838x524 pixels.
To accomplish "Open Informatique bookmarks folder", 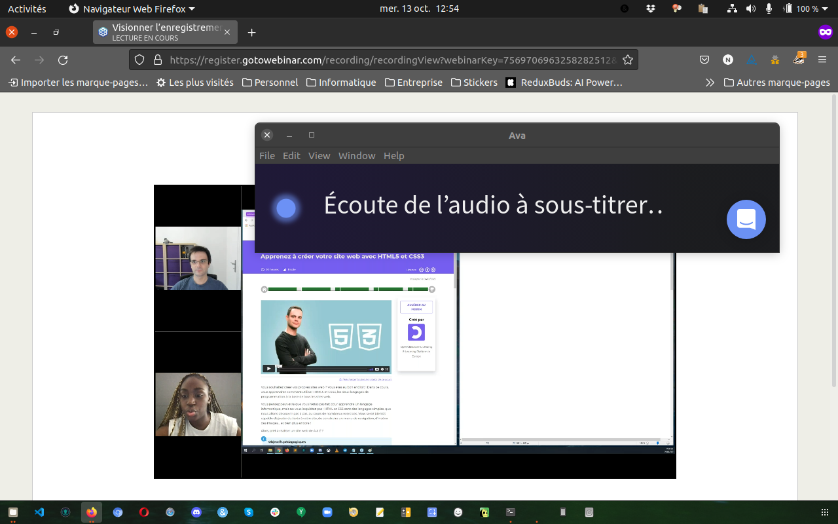I will [341, 83].
